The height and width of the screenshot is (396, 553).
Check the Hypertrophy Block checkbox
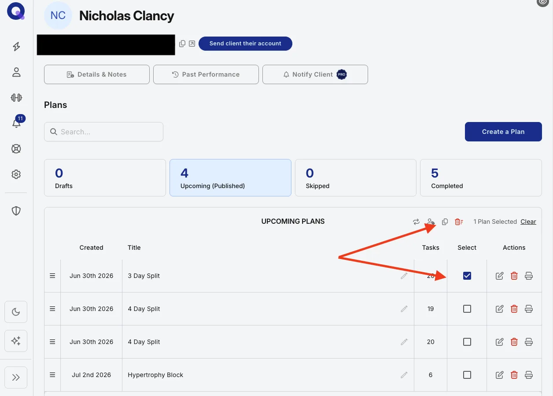coord(467,375)
